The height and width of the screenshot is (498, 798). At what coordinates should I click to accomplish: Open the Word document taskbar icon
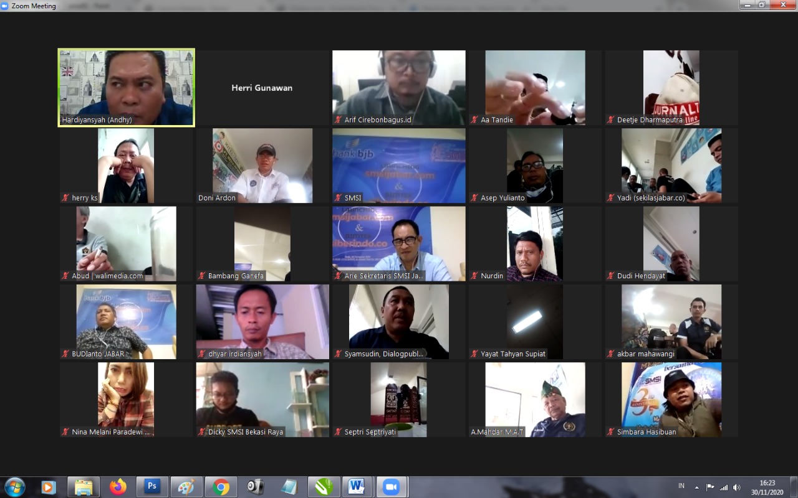[357, 486]
